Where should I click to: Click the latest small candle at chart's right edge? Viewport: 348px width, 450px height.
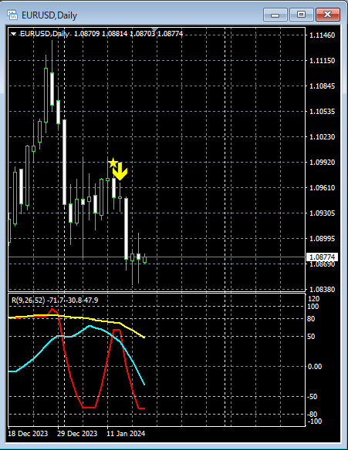pyautogui.click(x=144, y=260)
